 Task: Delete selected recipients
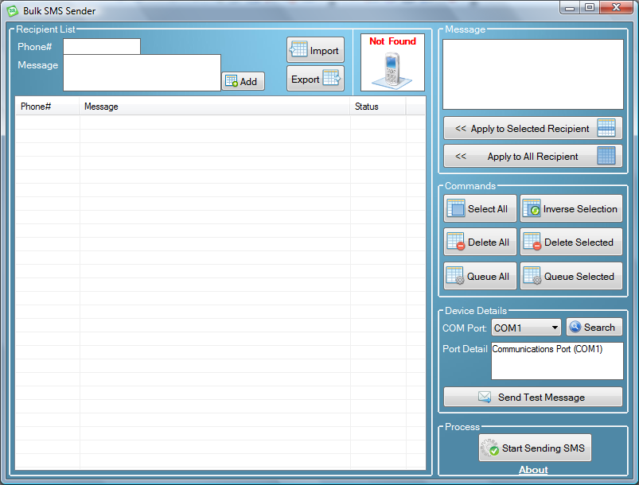[x=571, y=242]
